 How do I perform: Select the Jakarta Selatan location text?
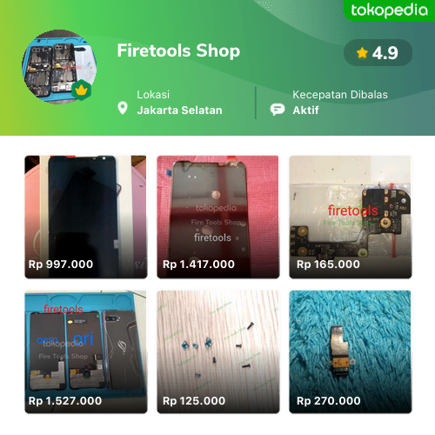[179, 110]
